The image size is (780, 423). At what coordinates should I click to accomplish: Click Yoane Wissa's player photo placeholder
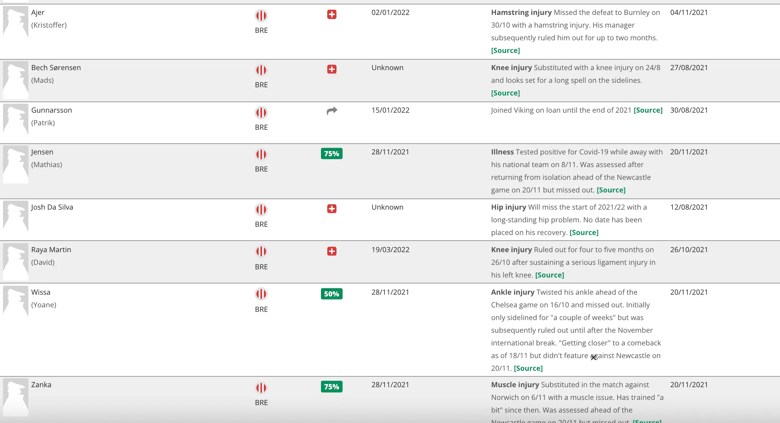(16, 301)
